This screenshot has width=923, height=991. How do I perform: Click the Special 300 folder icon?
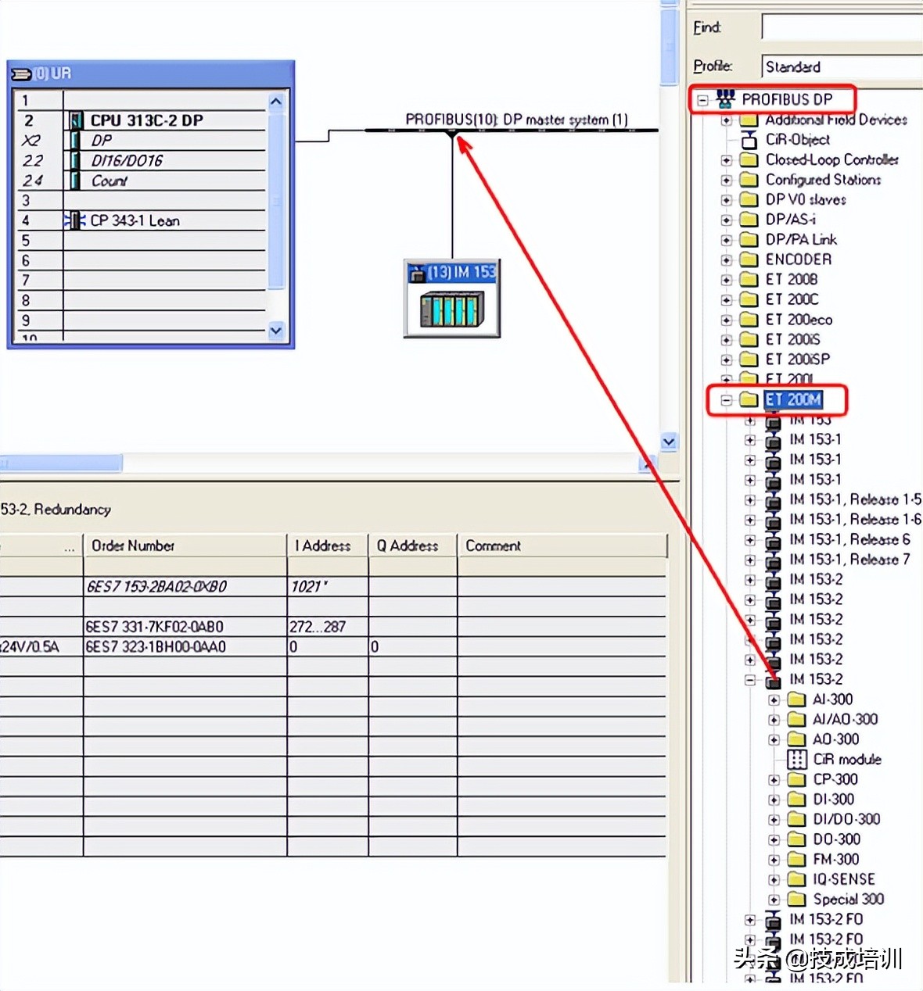coord(796,900)
